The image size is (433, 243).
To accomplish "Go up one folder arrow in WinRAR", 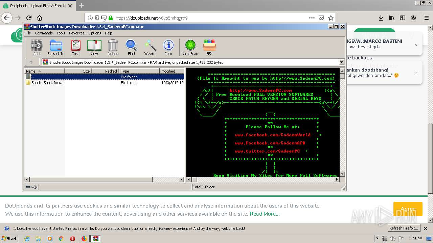I will [x=31, y=62].
